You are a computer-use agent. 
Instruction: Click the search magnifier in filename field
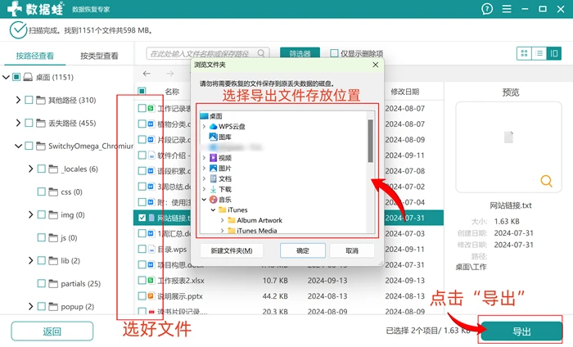pos(261,53)
